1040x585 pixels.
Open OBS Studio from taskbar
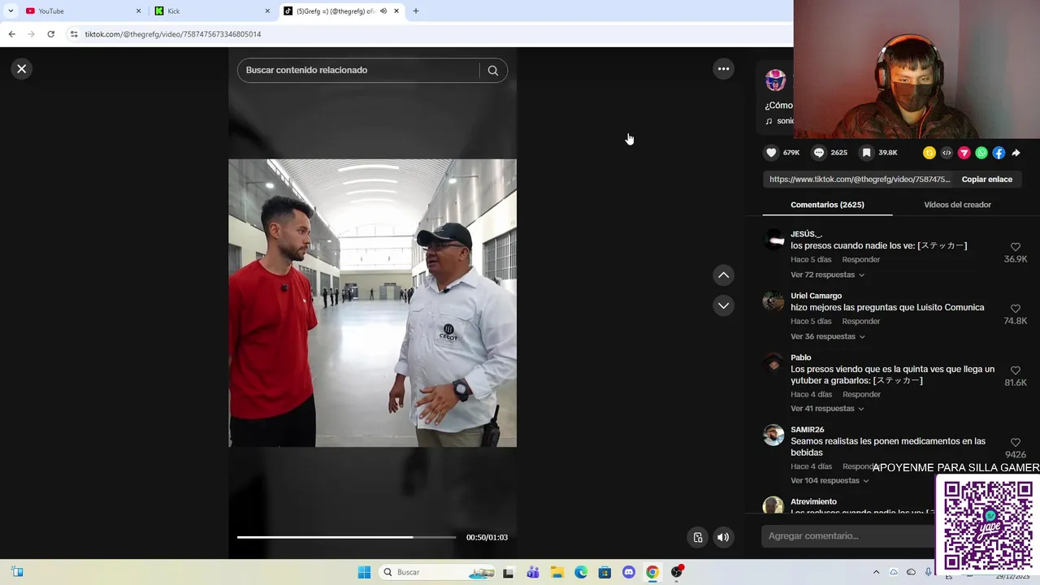[676, 572]
